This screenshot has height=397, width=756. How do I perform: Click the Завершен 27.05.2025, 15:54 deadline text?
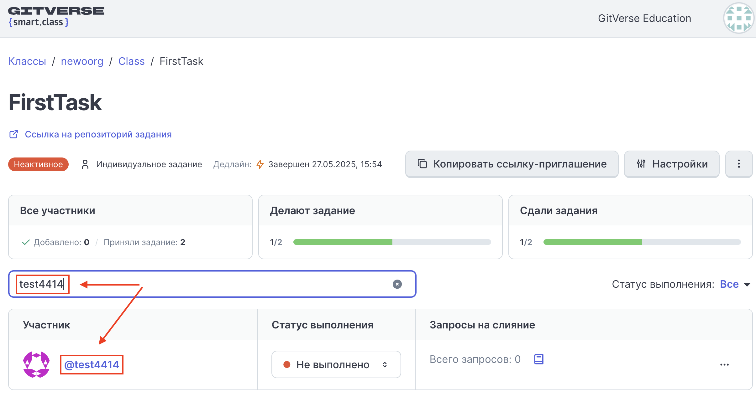click(325, 164)
